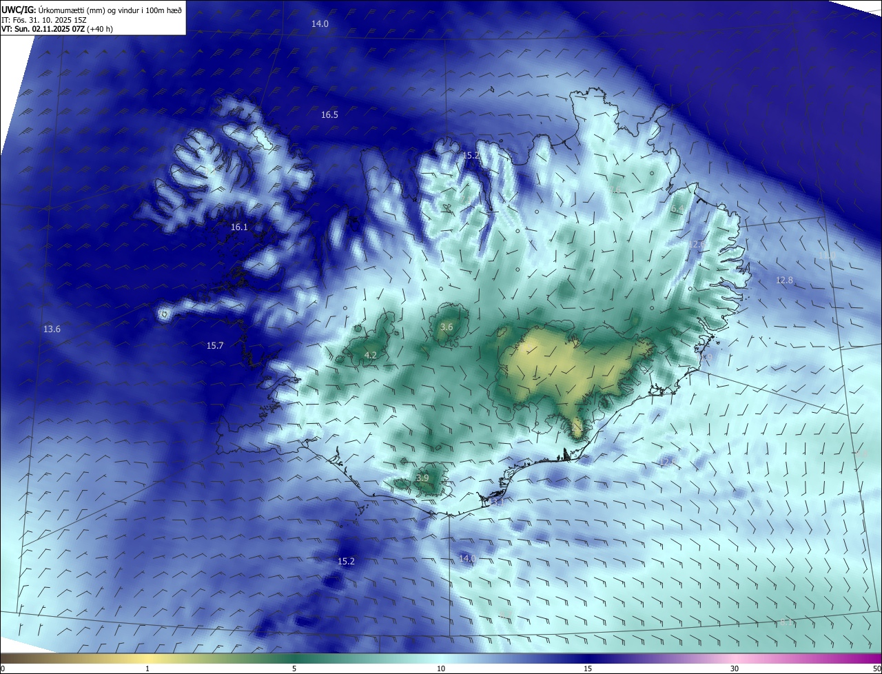Viewport: 882px width, 674px height.
Task: Click the dark green segment of the color scale
Action: point(294,659)
